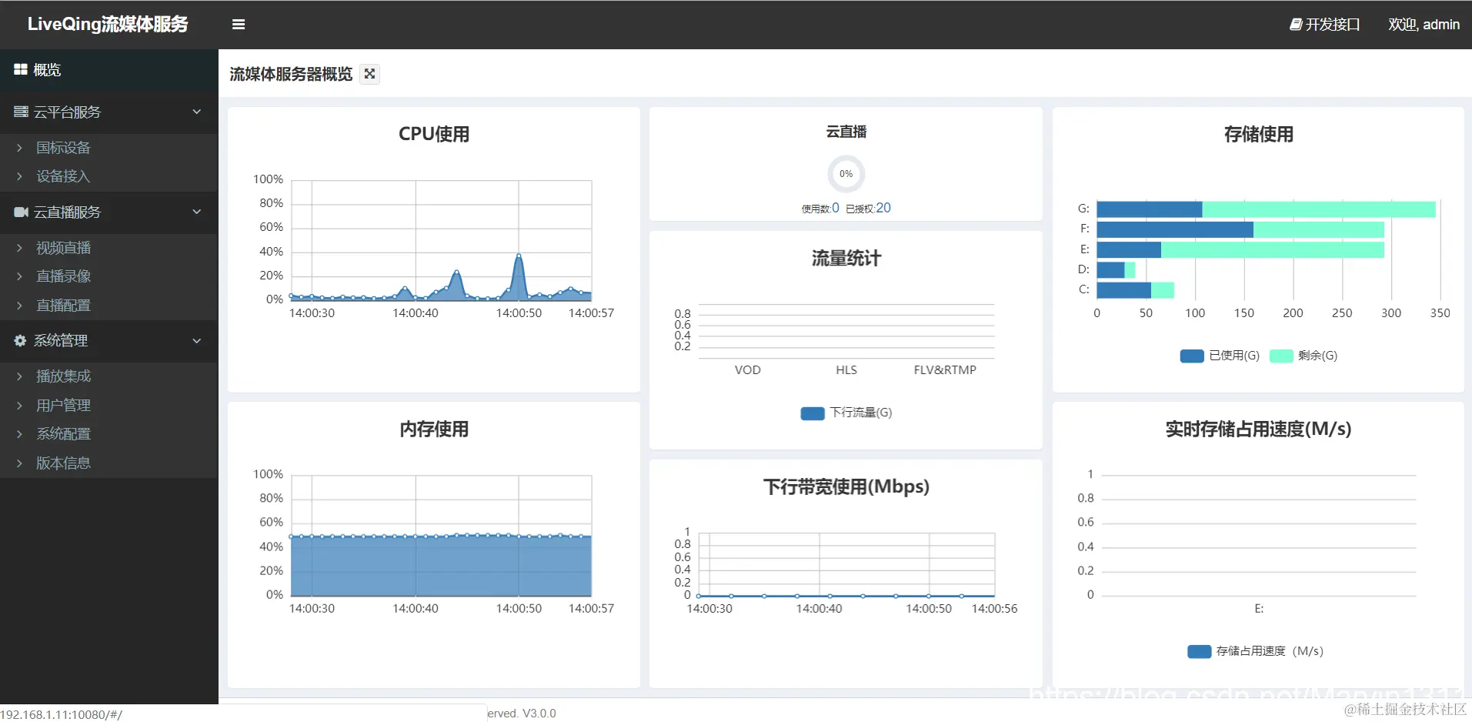
Task: Click the 云平台服务 server icon
Action: (21, 112)
